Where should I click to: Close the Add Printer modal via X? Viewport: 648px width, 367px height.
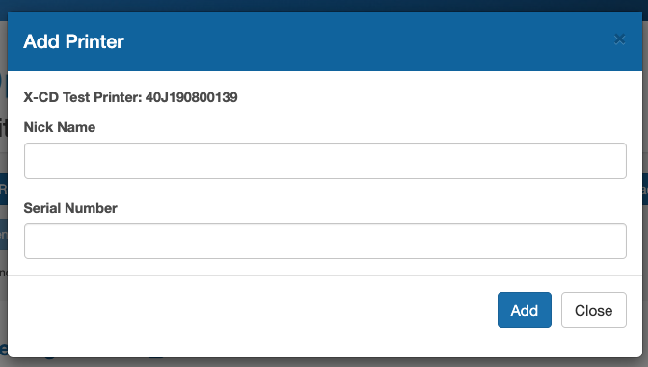coord(619,39)
